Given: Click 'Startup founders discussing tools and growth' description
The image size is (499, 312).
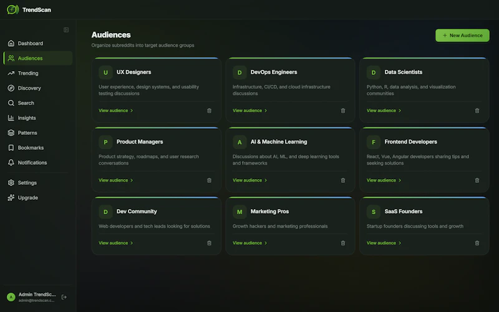Looking at the screenshot, I should pyautogui.click(x=415, y=227).
